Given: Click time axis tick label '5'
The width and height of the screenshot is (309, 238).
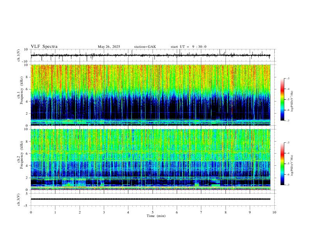Looking at the screenshot, I should pyautogui.click(x=153, y=212).
